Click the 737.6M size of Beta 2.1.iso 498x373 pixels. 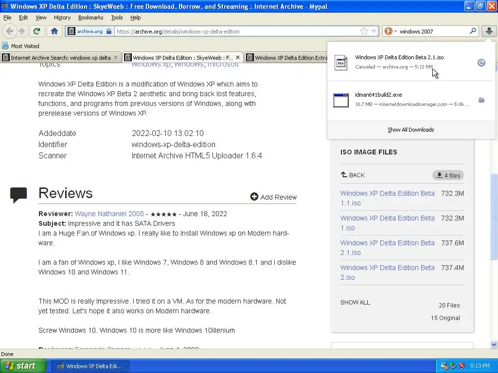(x=452, y=243)
